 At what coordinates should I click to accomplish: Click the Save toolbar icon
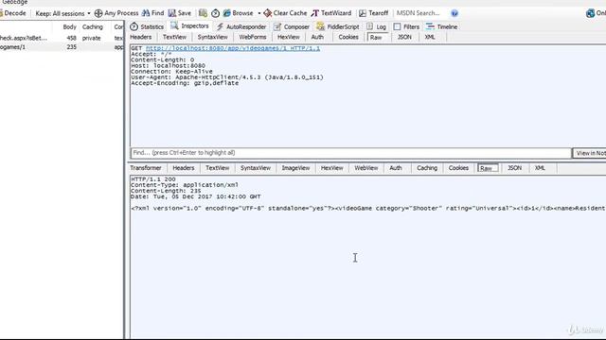pos(172,13)
